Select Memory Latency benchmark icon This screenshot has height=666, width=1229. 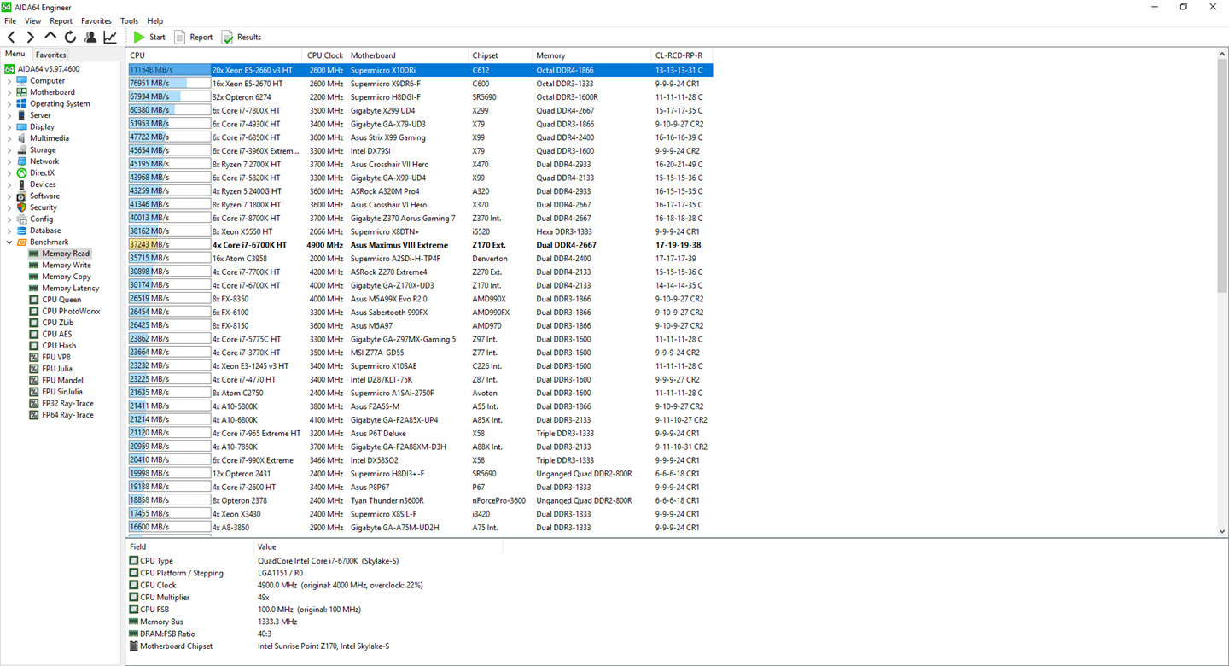(34, 289)
